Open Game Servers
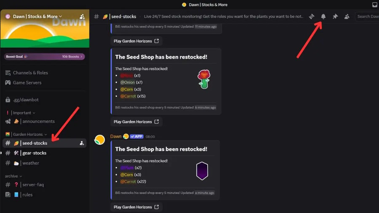The height and width of the screenshot is (213, 379). tap(27, 83)
